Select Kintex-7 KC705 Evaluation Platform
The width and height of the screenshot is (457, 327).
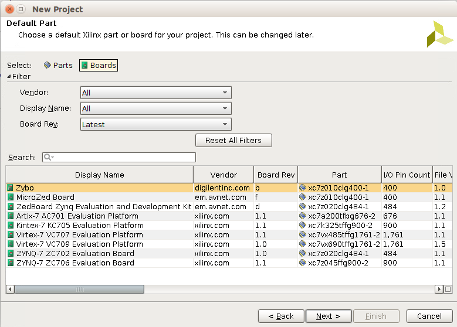click(x=229, y=225)
